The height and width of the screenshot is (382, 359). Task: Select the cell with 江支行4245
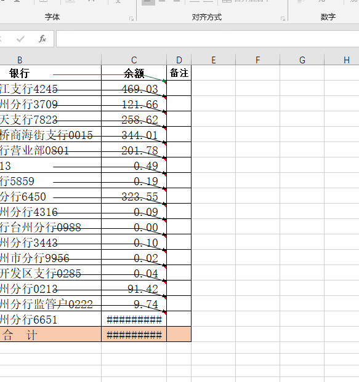click(50, 88)
